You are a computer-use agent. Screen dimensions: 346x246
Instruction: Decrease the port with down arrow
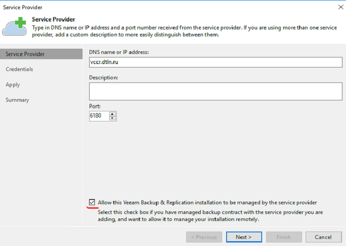point(113,118)
